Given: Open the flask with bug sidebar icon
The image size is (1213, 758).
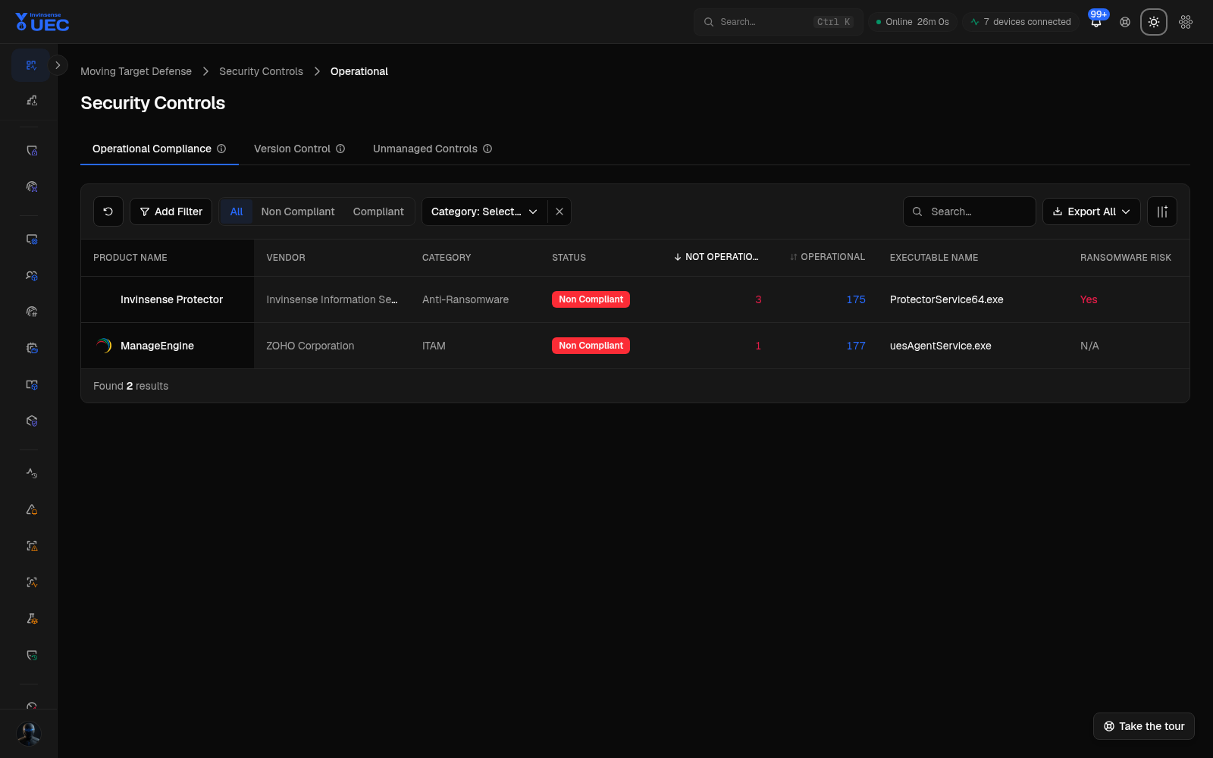Looking at the screenshot, I should point(31,619).
